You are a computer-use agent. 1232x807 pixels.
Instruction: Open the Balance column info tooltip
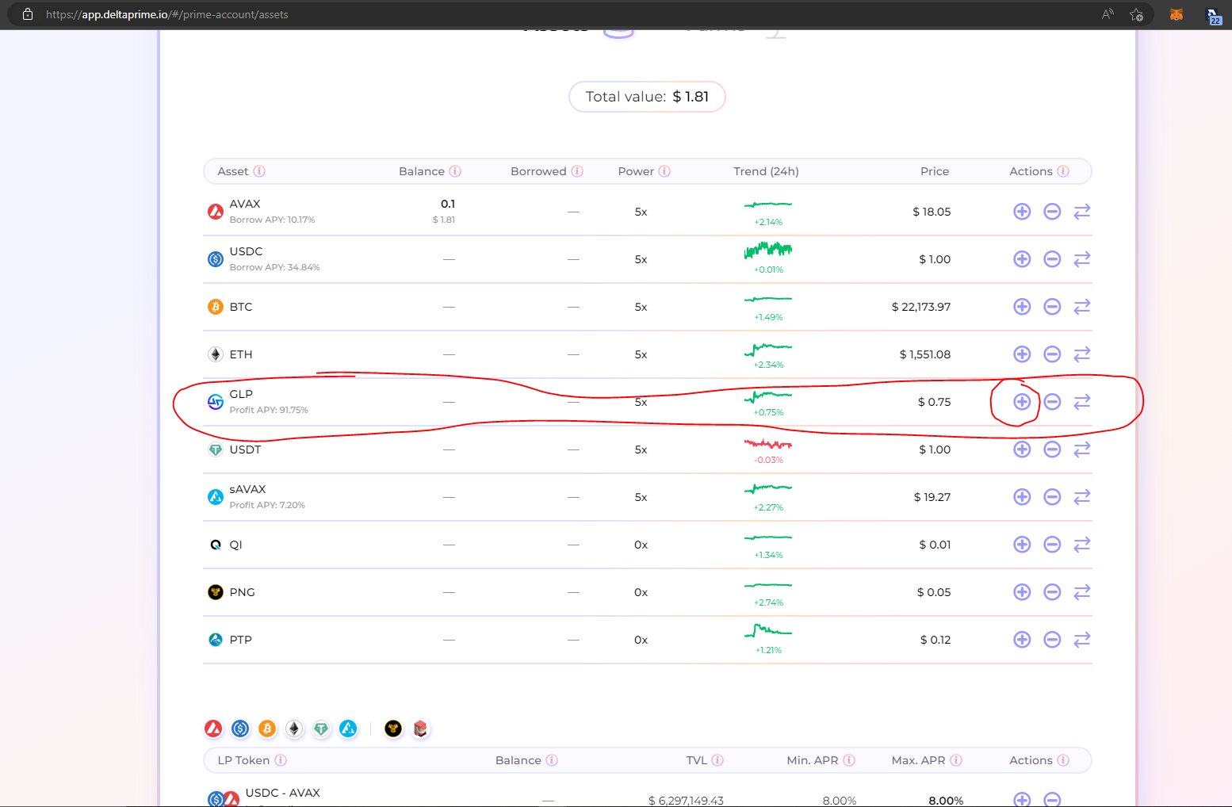tap(455, 171)
